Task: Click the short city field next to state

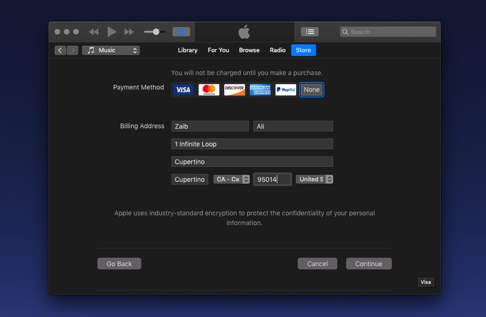Action: pos(190,179)
